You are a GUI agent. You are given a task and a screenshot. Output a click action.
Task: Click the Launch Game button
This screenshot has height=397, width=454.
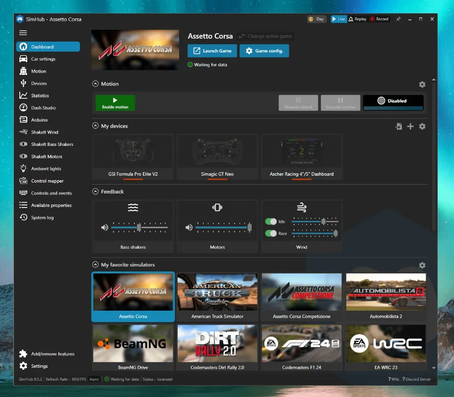pos(212,51)
